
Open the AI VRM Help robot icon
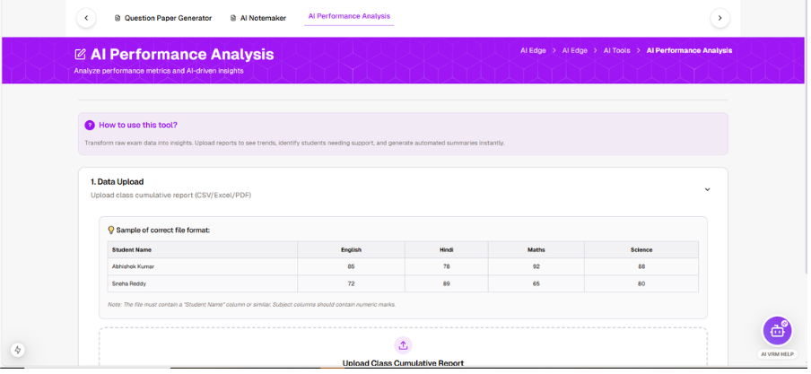pos(777,331)
